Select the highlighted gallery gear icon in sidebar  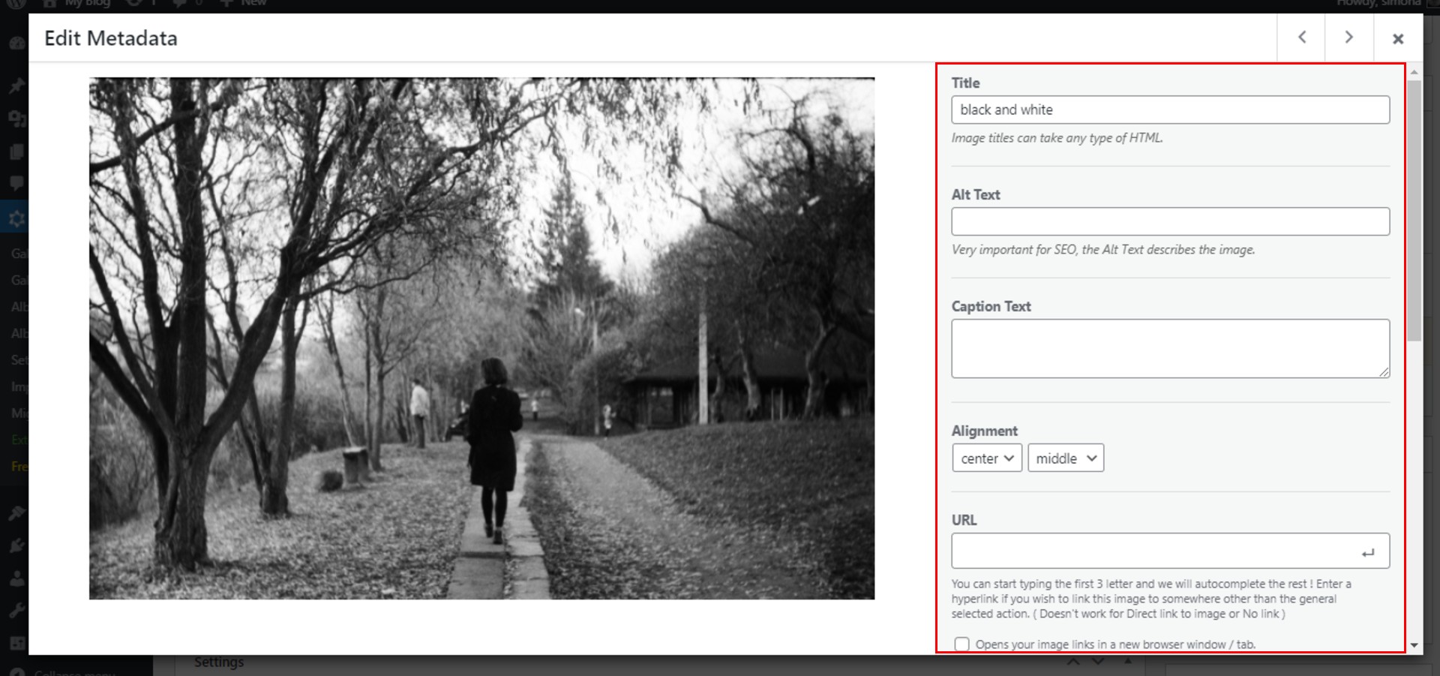pos(16,218)
